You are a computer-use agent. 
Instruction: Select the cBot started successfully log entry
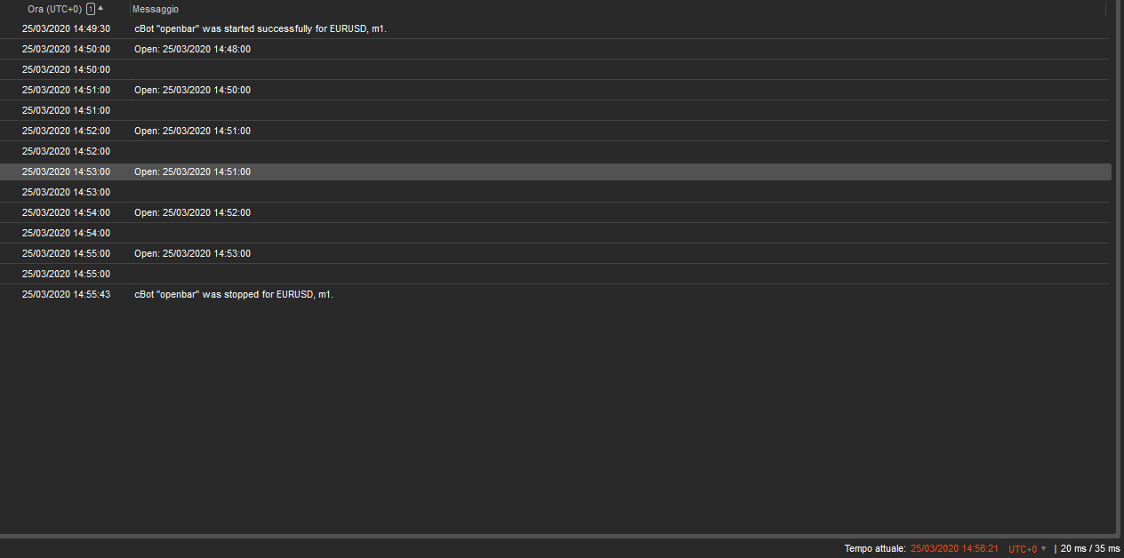click(260, 28)
